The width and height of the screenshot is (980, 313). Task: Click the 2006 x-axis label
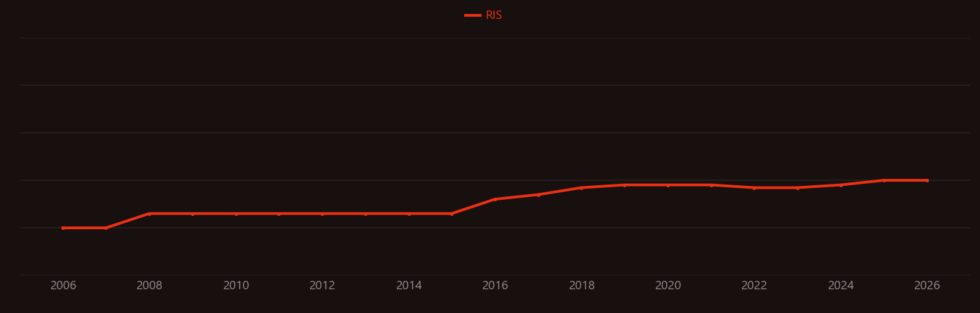[63, 286]
